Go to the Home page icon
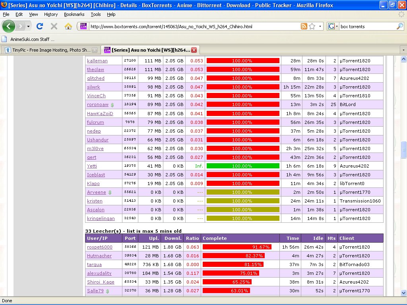This screenshot has width=407, height=305. (x=68, y=27)
